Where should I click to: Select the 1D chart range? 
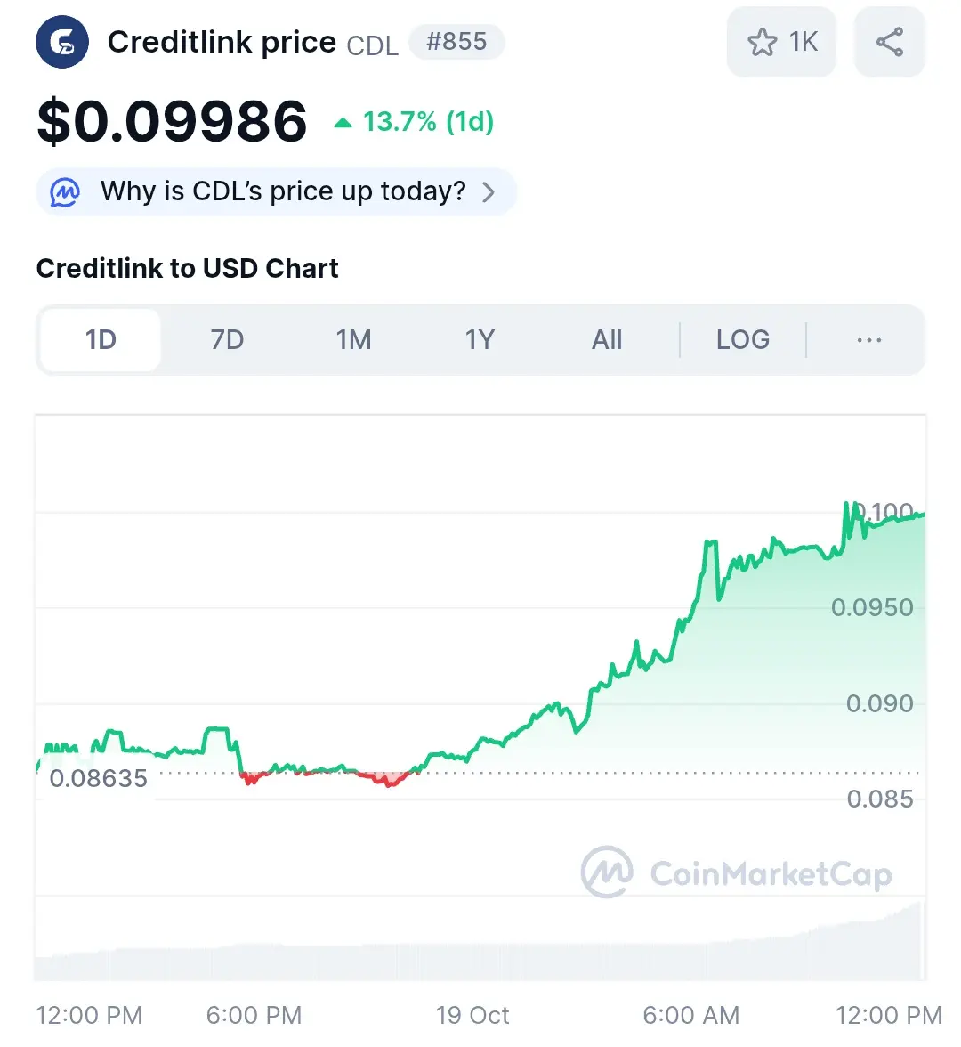coord(101,340)
